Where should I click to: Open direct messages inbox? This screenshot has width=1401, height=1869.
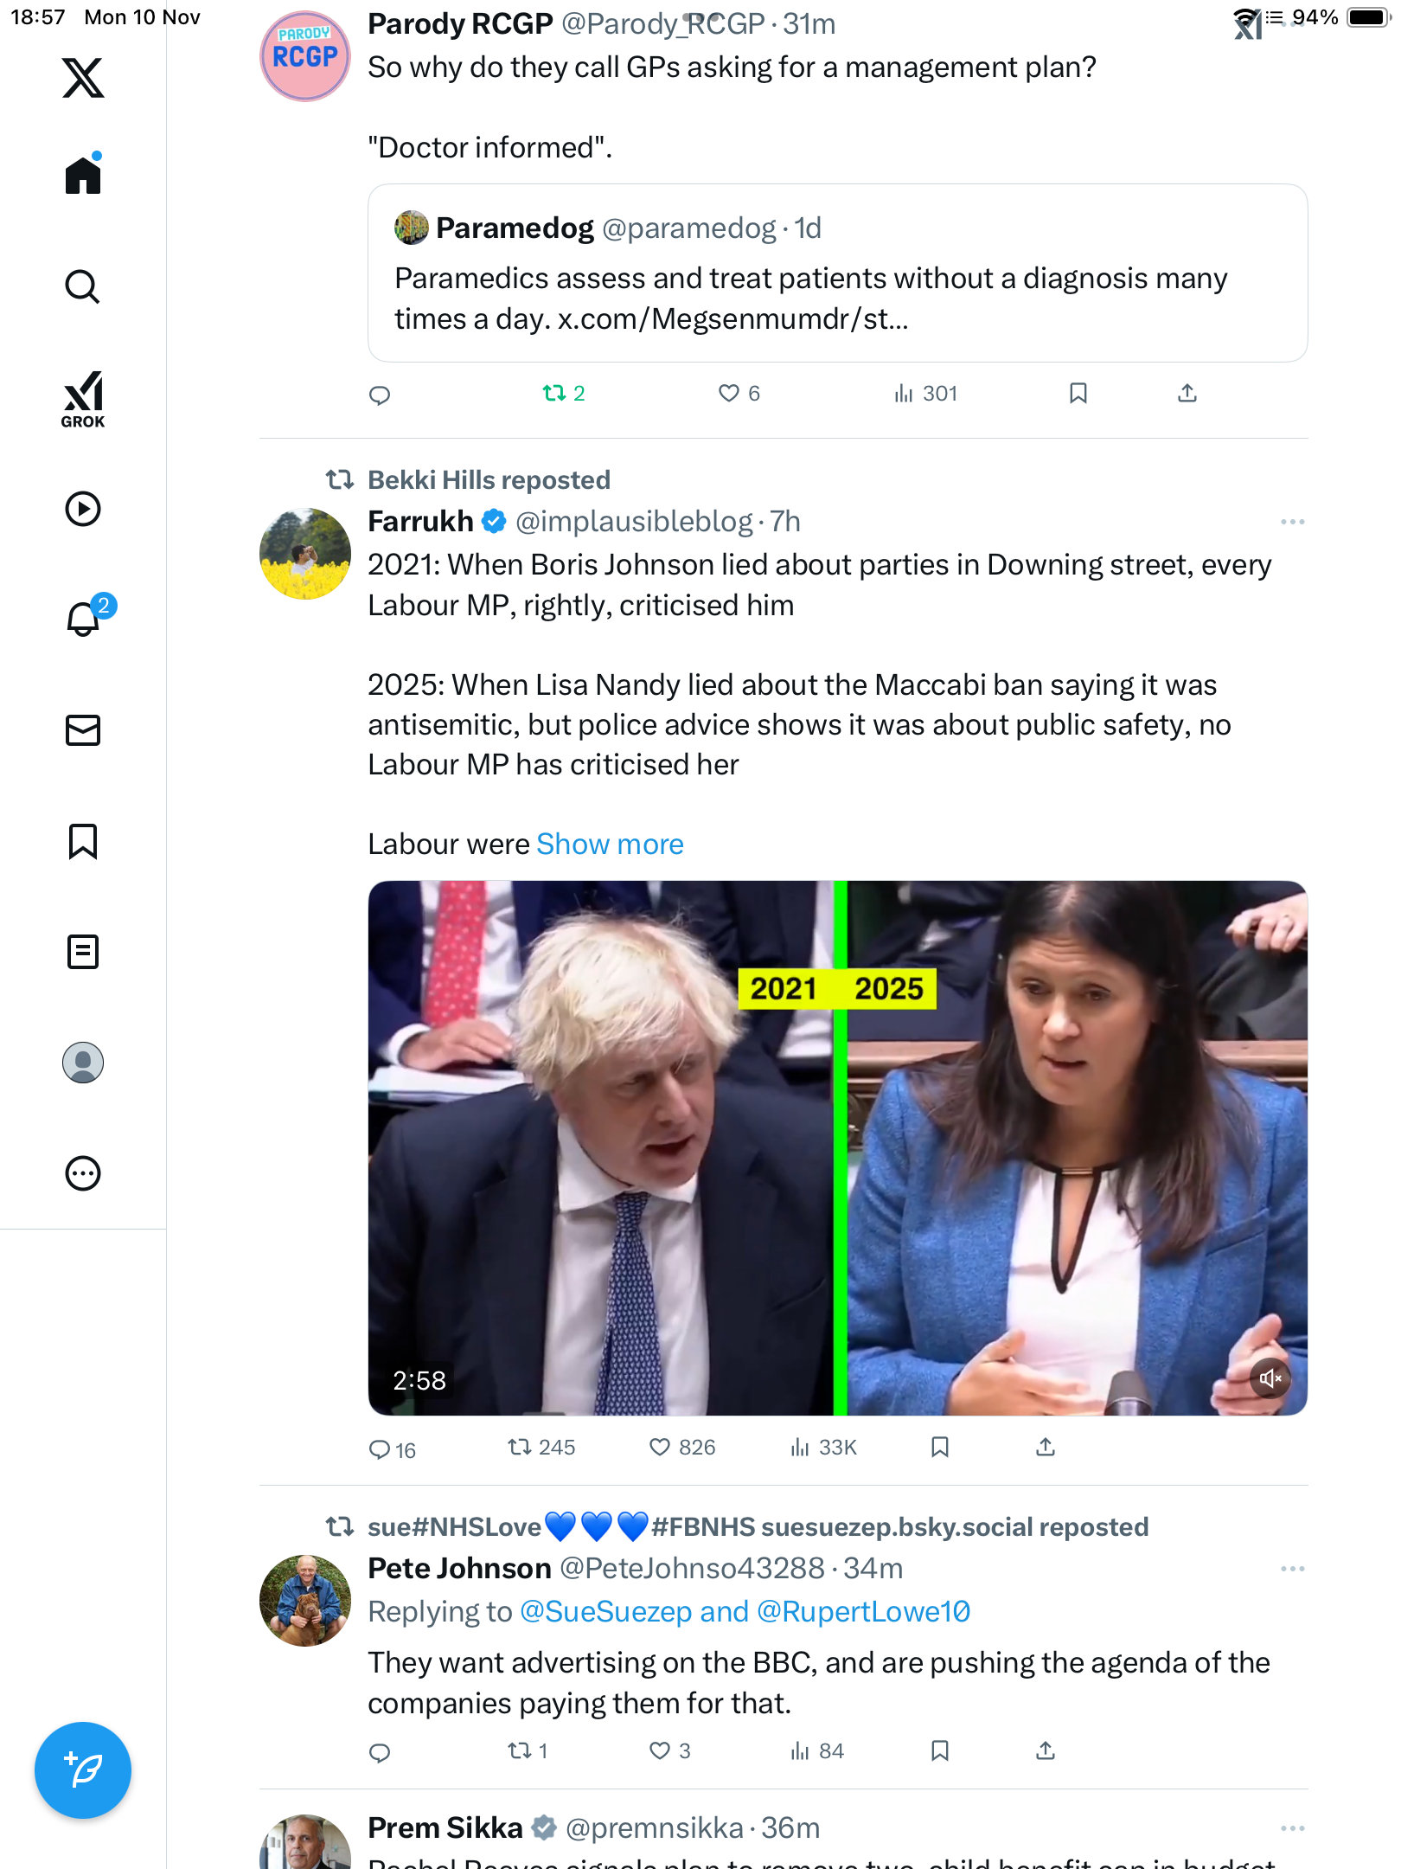pyautogui.click(x=83, y=730)
